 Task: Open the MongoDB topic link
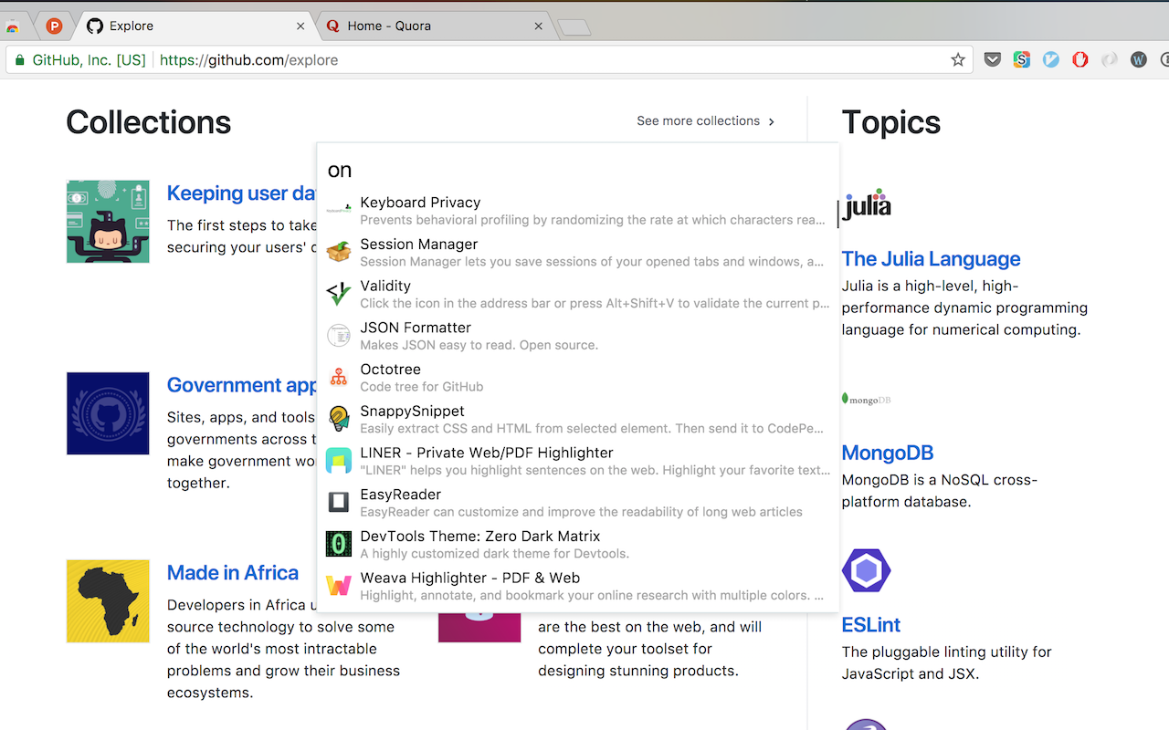click(x=888, y=454)
